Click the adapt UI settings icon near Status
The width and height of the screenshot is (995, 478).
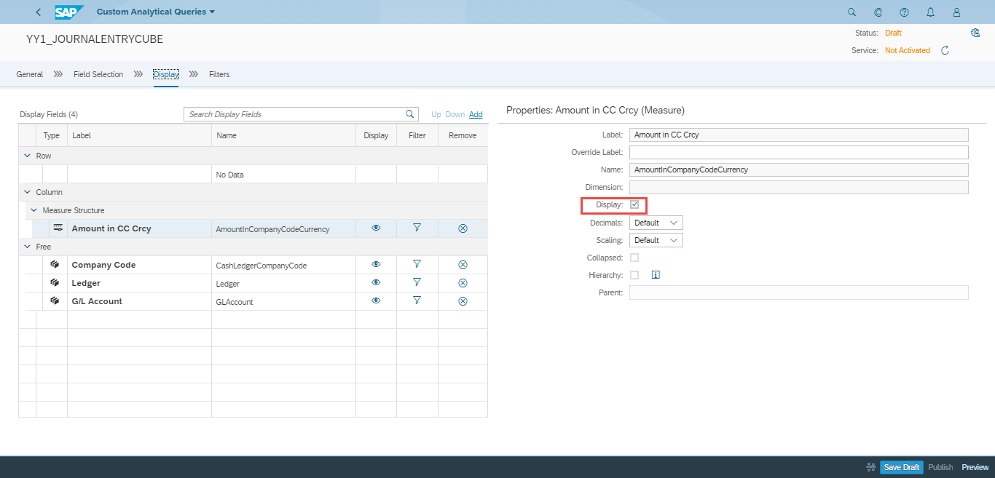coord(975,33)
